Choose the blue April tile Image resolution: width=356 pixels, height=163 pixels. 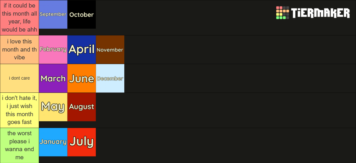[x=82, y=49]
